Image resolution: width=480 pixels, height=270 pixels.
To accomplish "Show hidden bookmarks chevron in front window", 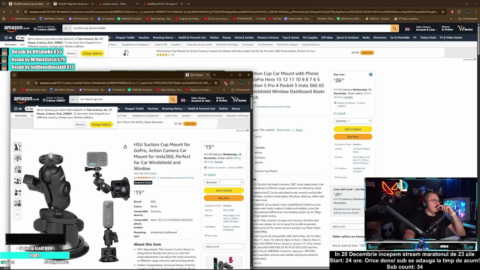I will pyautogui.click(x=224, y=90).
